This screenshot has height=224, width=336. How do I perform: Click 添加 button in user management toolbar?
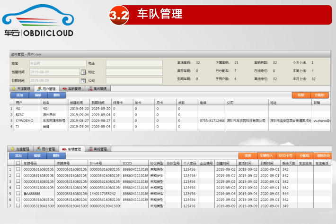click(x=19, y=95)
